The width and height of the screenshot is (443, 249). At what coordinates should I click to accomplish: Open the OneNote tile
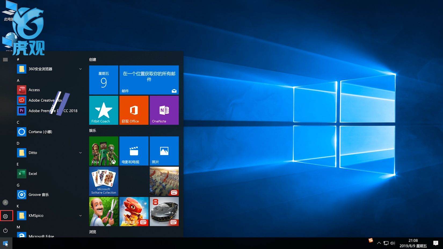[x=164, y=110]
